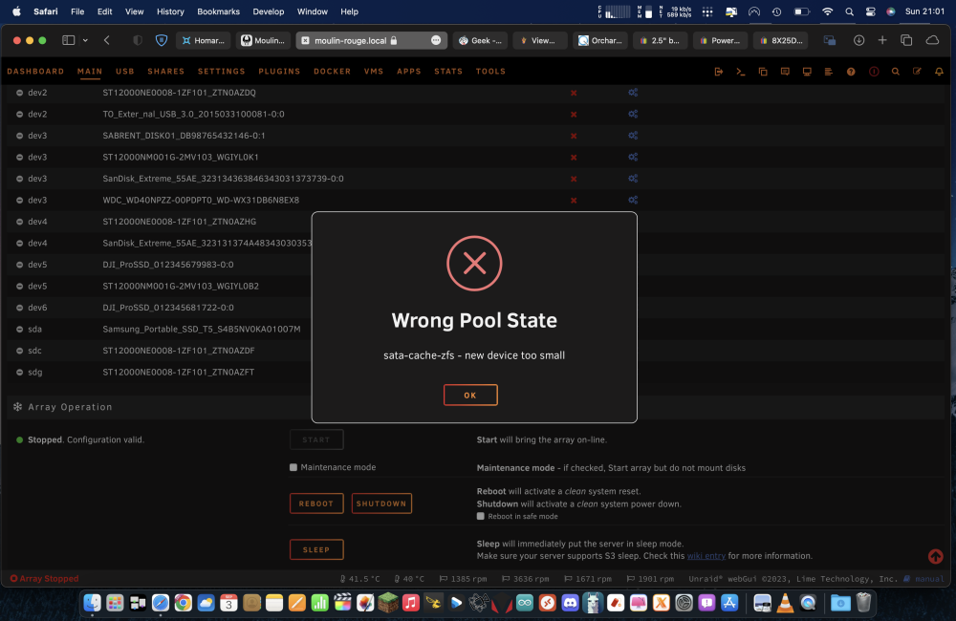
Task: Click red X for SanDisk_Extreme dev3 row
Action: pos(574,180)
